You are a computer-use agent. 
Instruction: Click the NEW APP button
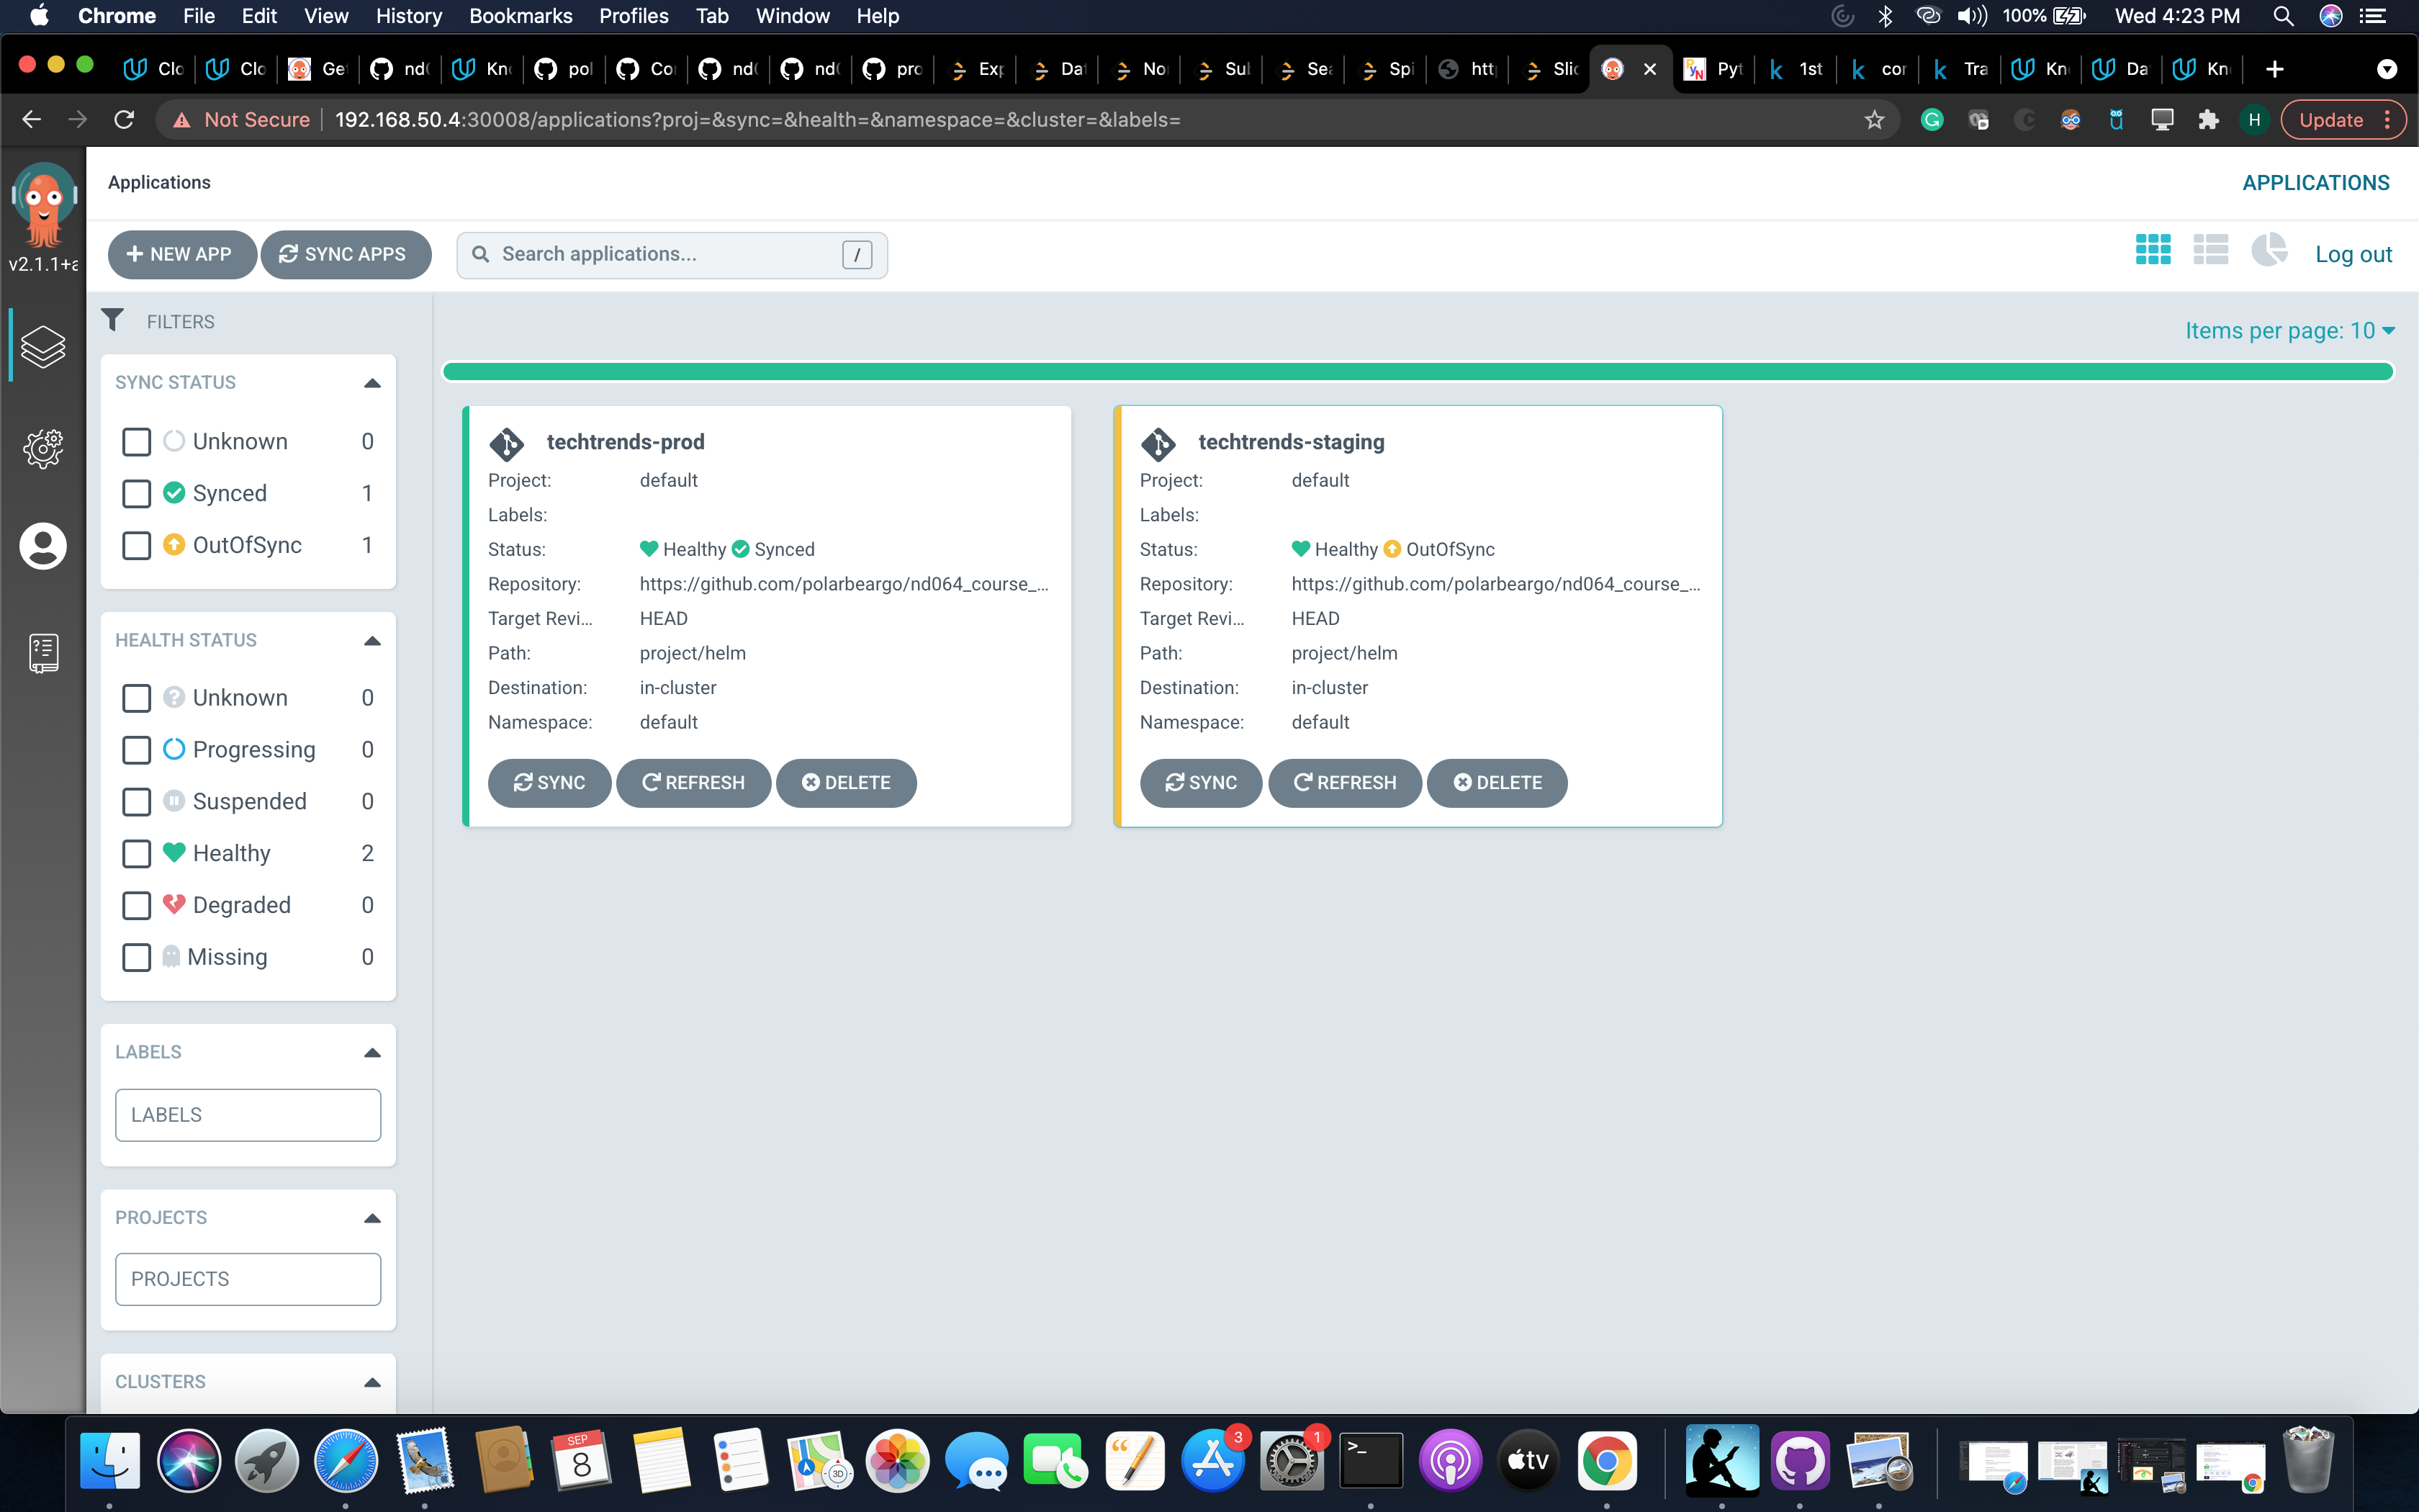click(181, 254)
